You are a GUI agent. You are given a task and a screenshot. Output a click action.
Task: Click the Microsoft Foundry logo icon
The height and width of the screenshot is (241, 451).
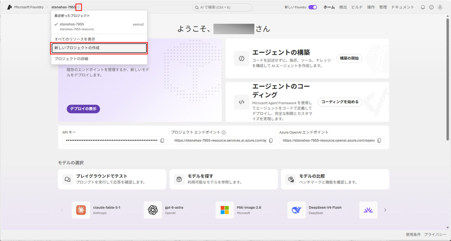[9, 7]
